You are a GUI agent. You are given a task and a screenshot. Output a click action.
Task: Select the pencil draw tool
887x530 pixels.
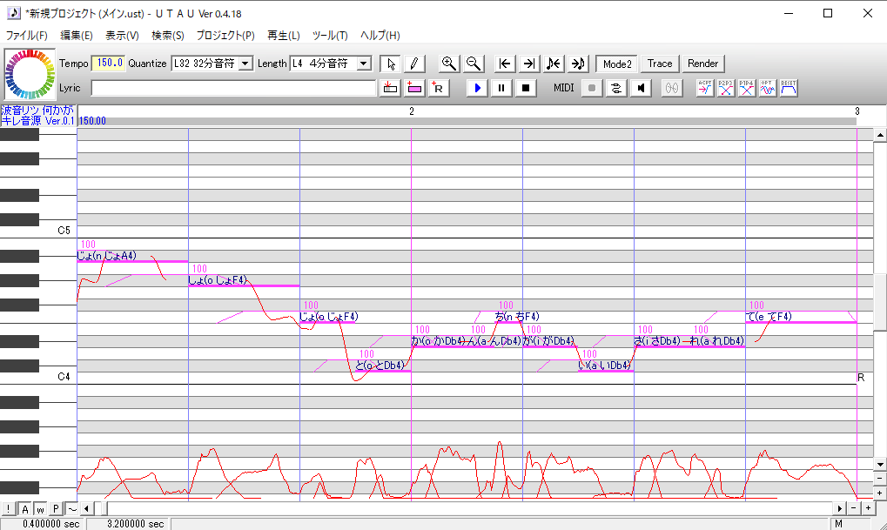click(414, 64)
